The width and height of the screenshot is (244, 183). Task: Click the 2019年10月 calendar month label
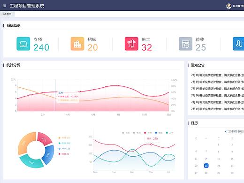pyautogui.click(x=236, y=131)
